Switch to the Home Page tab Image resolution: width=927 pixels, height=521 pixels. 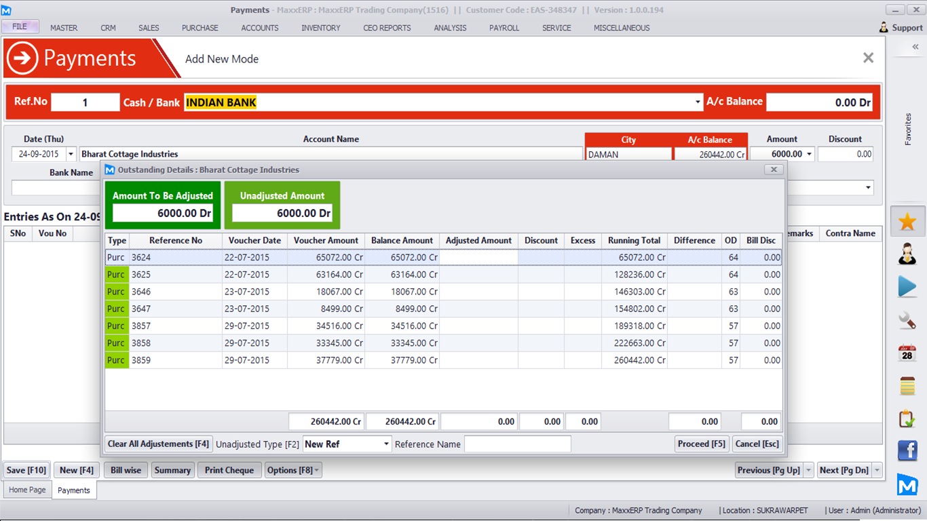coord(27,490)
